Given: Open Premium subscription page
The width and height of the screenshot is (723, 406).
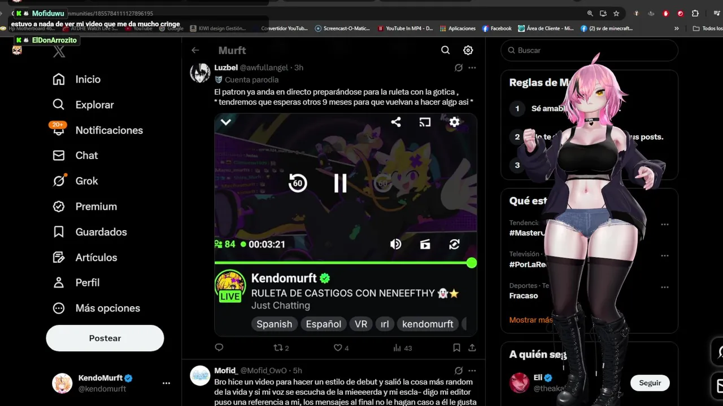Looking at the screenshot, I should (85, 206).
